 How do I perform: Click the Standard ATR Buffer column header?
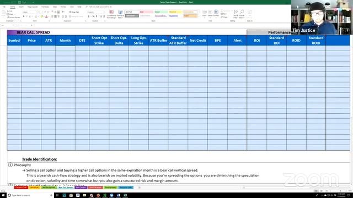[x=178, y=41]
